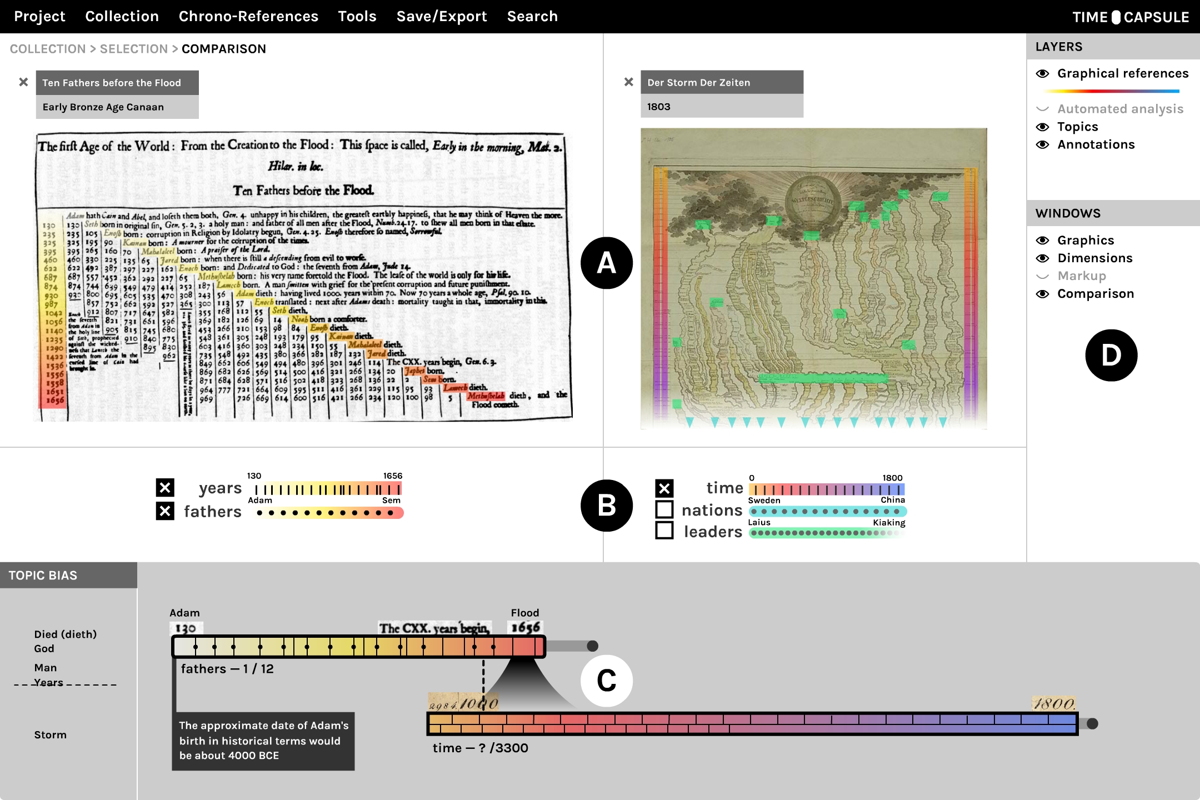Click COMPARISON breadcrumb label
1200x800 pixels.
pyautogui.click(x=224, y=49)
